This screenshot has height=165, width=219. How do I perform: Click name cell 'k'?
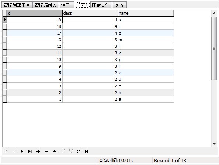click(x=146, y=53)
